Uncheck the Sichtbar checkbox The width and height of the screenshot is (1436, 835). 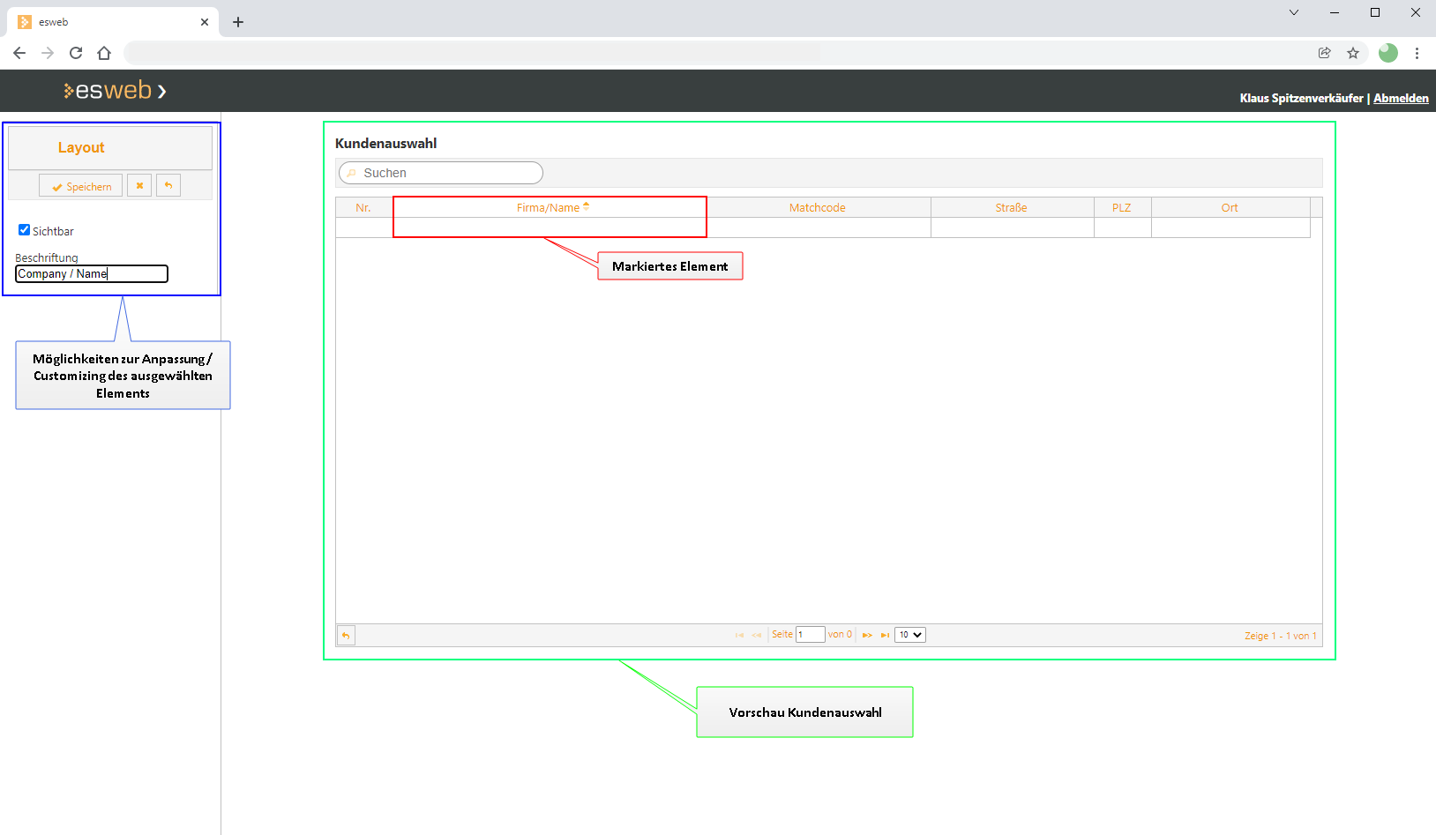pyautogui.click(x=25, y=230)
